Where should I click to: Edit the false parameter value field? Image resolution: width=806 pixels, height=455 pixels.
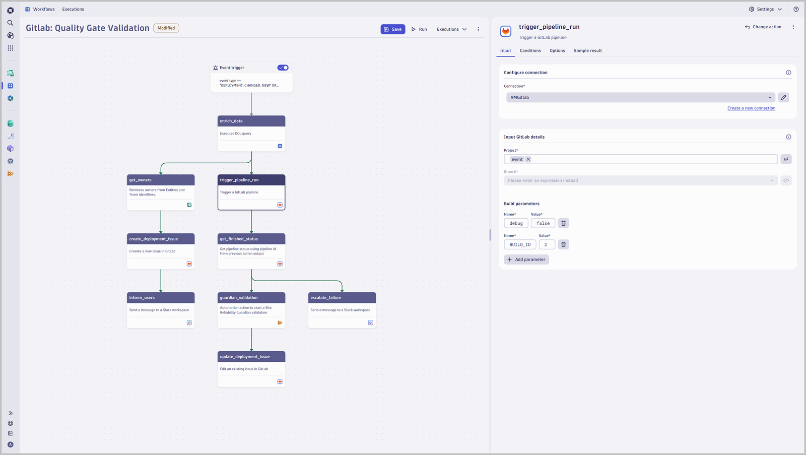(x=543, y=223)
